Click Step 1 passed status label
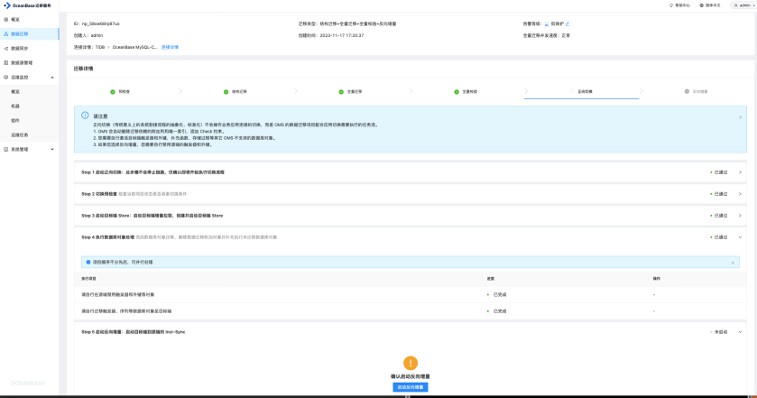The image size is (757, 398). pos(719,172)
